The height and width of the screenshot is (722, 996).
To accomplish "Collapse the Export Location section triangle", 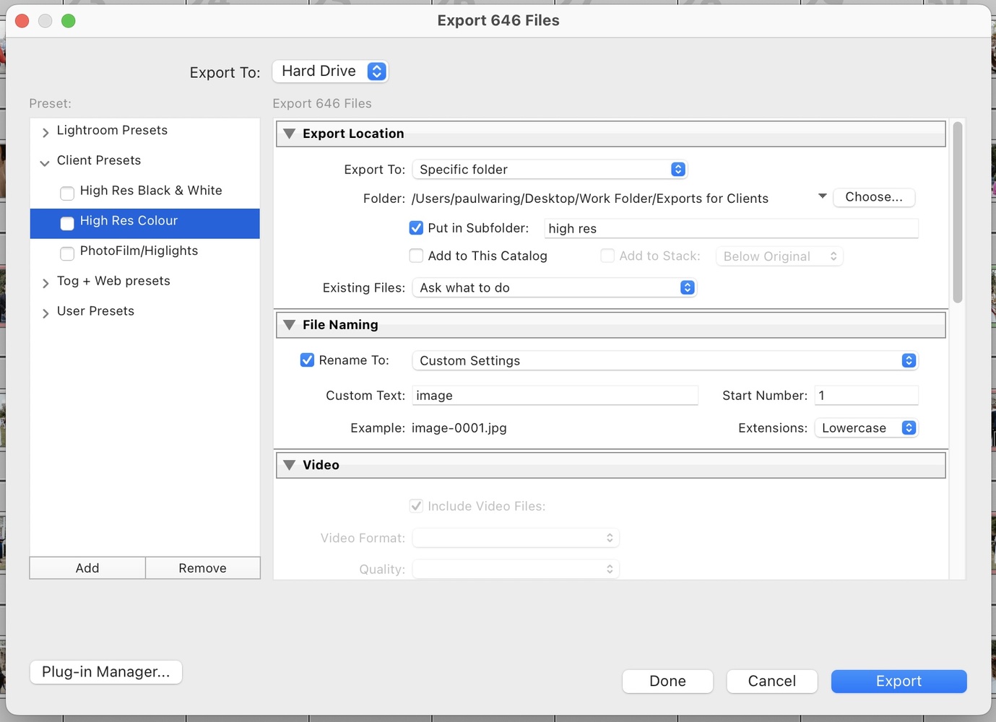I will pos(290,134).
